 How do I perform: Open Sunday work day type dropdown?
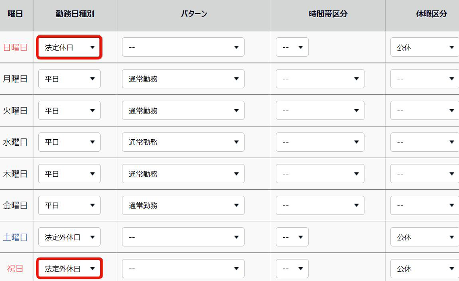coord(69,47)
